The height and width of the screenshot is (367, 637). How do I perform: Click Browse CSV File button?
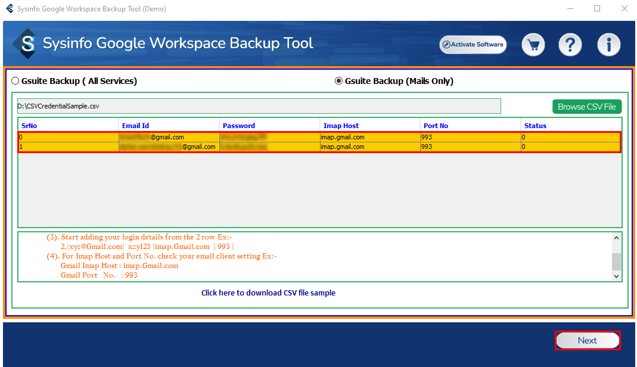click(x=586, y=107)
